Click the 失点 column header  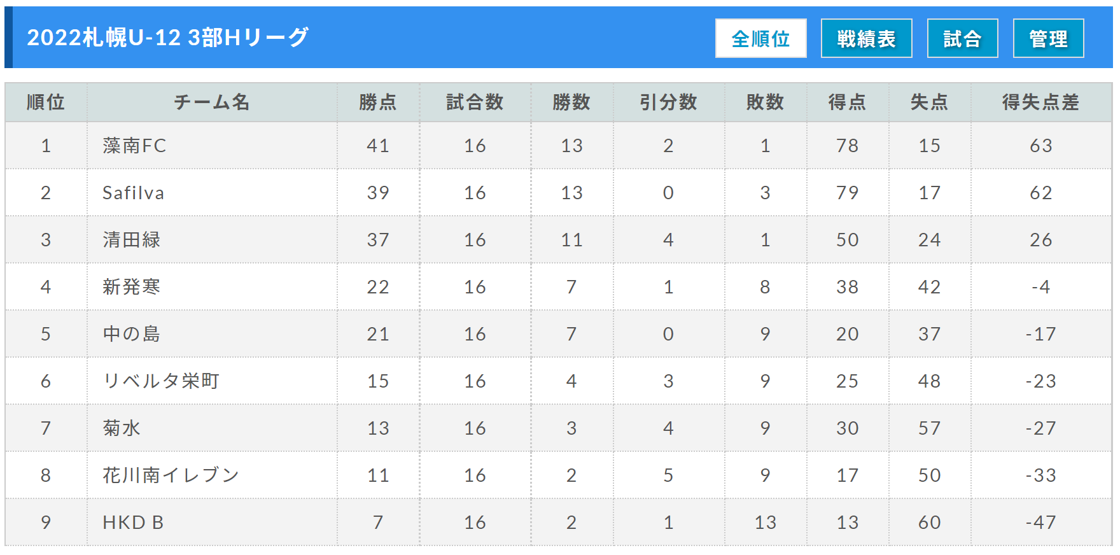pos(930,102)
